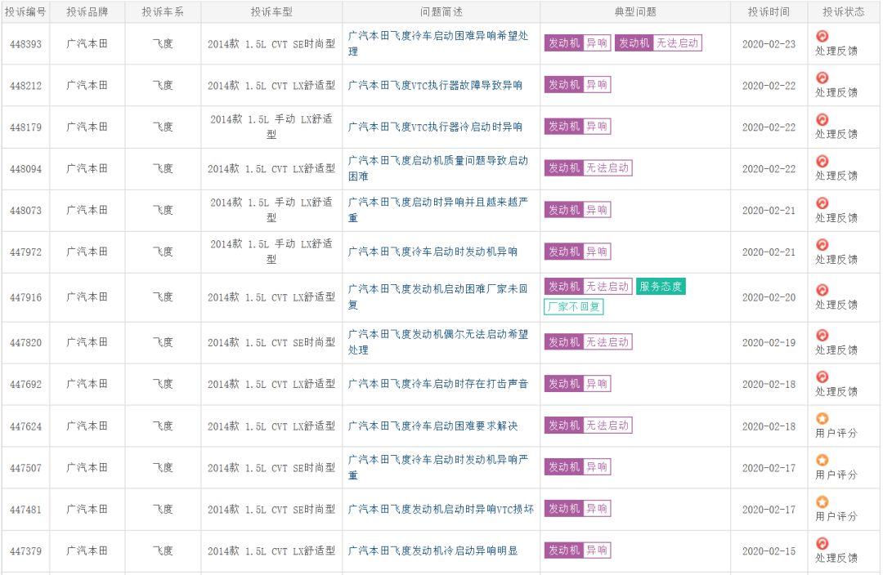This screenshot has width=883, height=575.
Task: Click red status icon for complaint 448094
Action: click(822, 161)
